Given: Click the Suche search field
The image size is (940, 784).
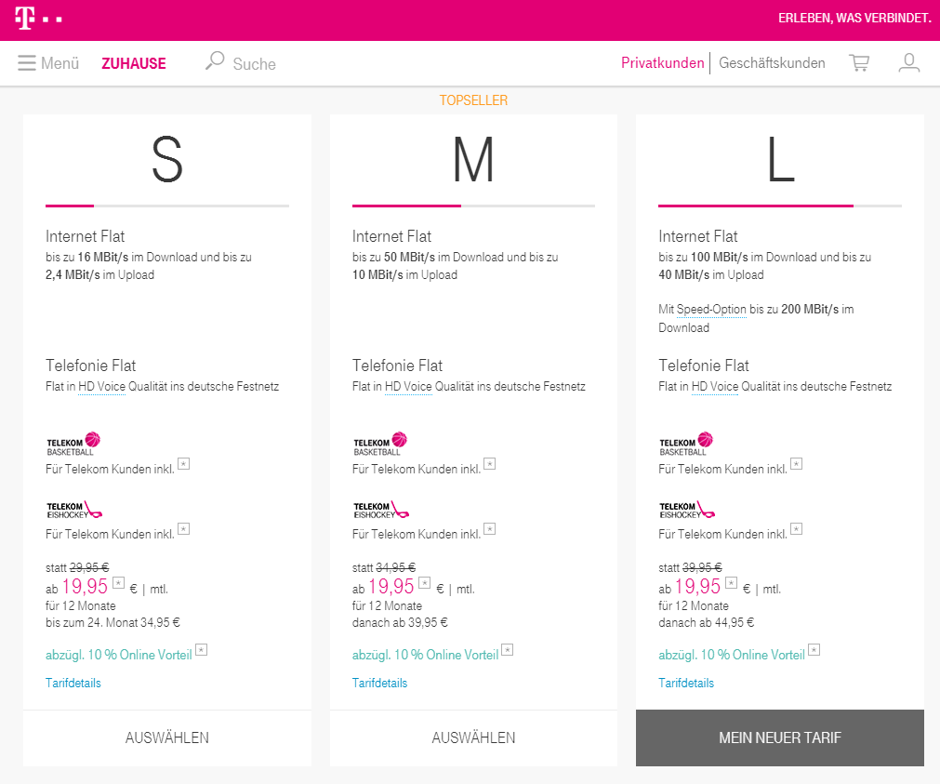Looking at the screenshot, I should coord(254,64).
